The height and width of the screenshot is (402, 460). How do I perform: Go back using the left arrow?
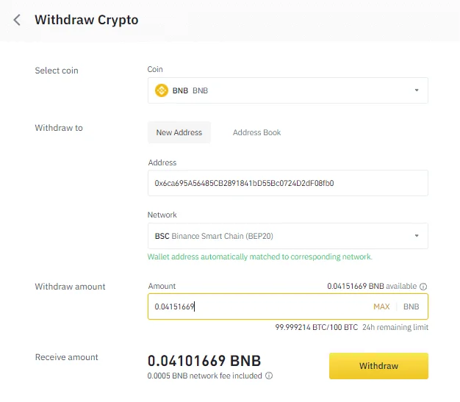pos(17,21)
